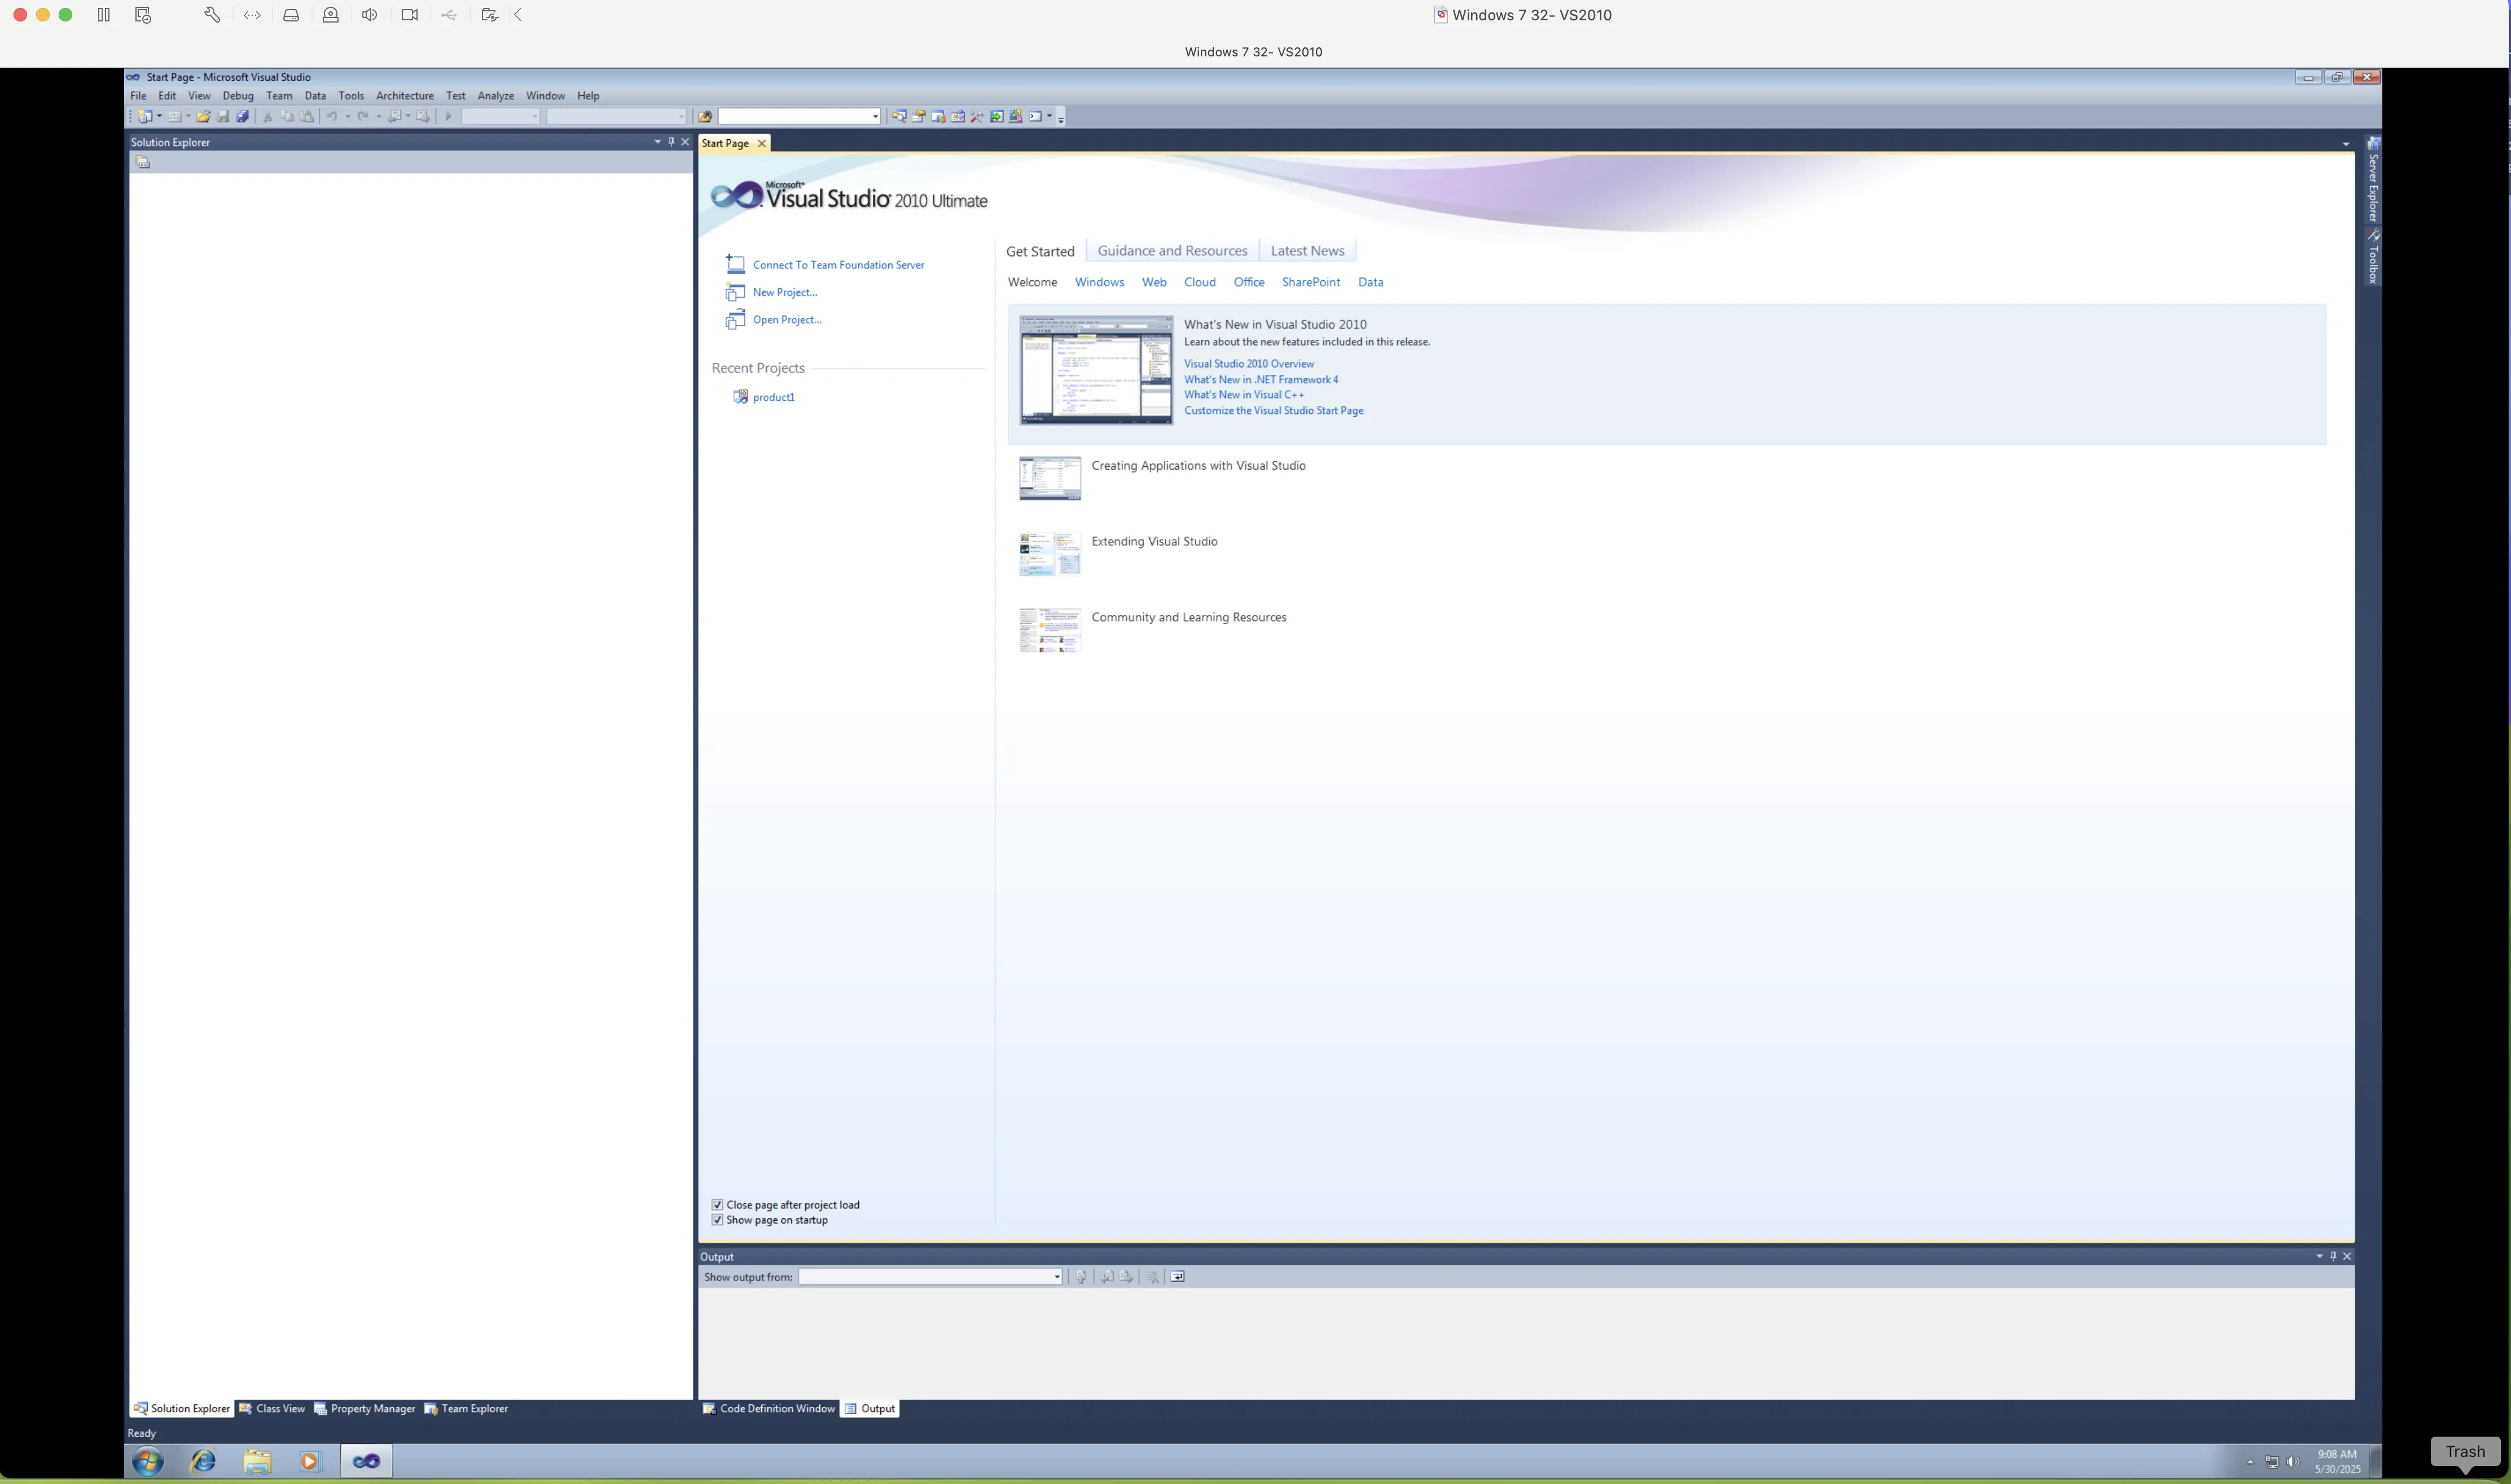Click the Redo arrow toolbar icon
This screenshot has height=1484, width=2511.
(363, 116)
